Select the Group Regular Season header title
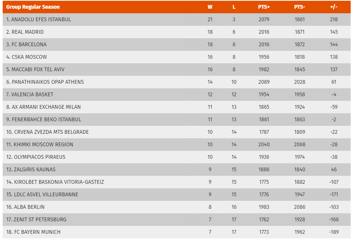Image resolution: width=351 pixels, height=241 pixels. (x=33, y=7)
